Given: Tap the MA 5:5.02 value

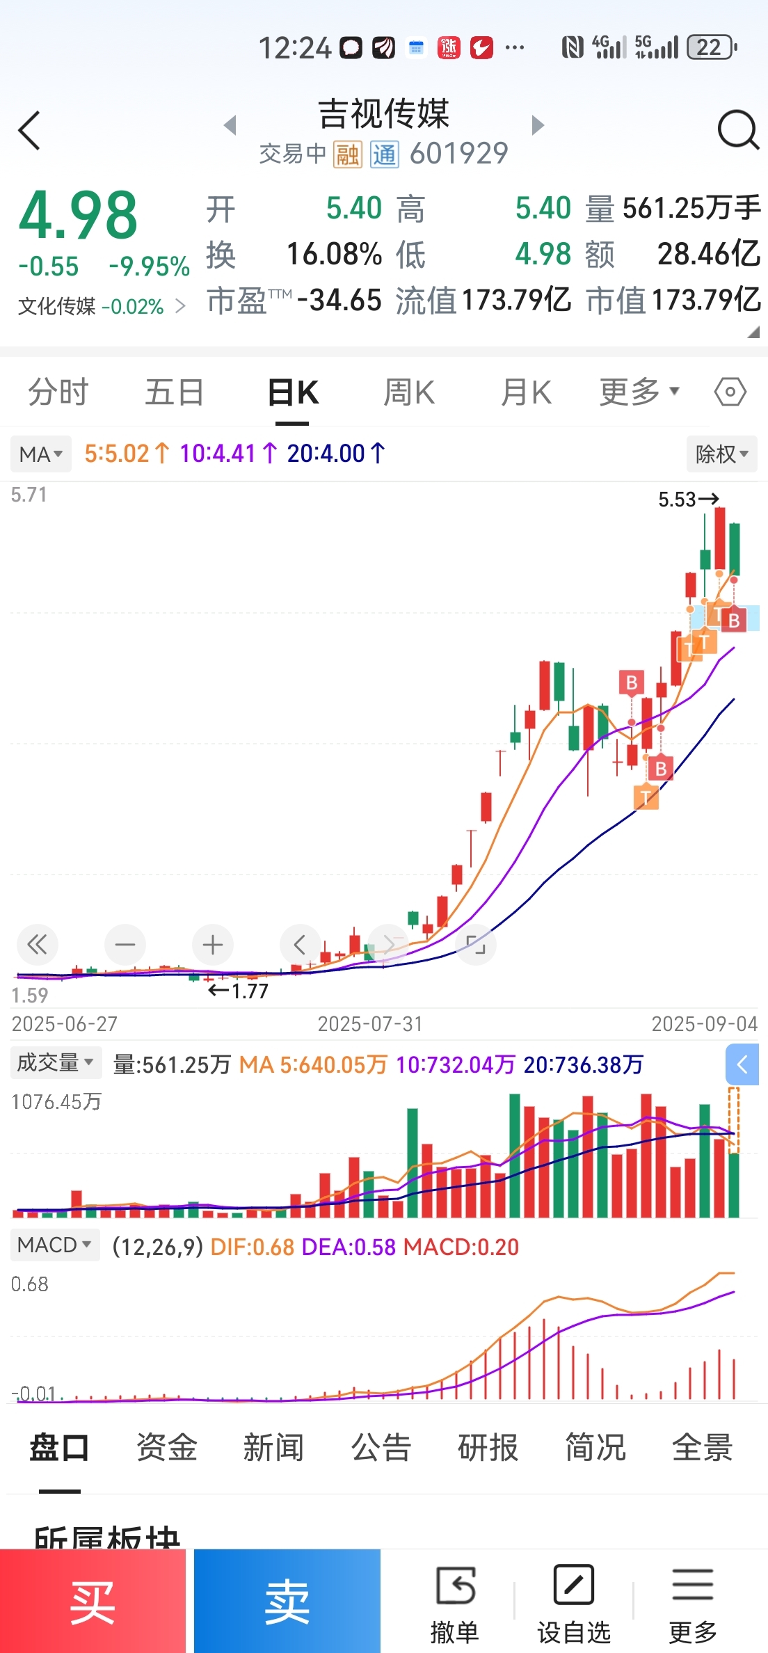Looking at the screenshot, I should (x=127, y=454).
